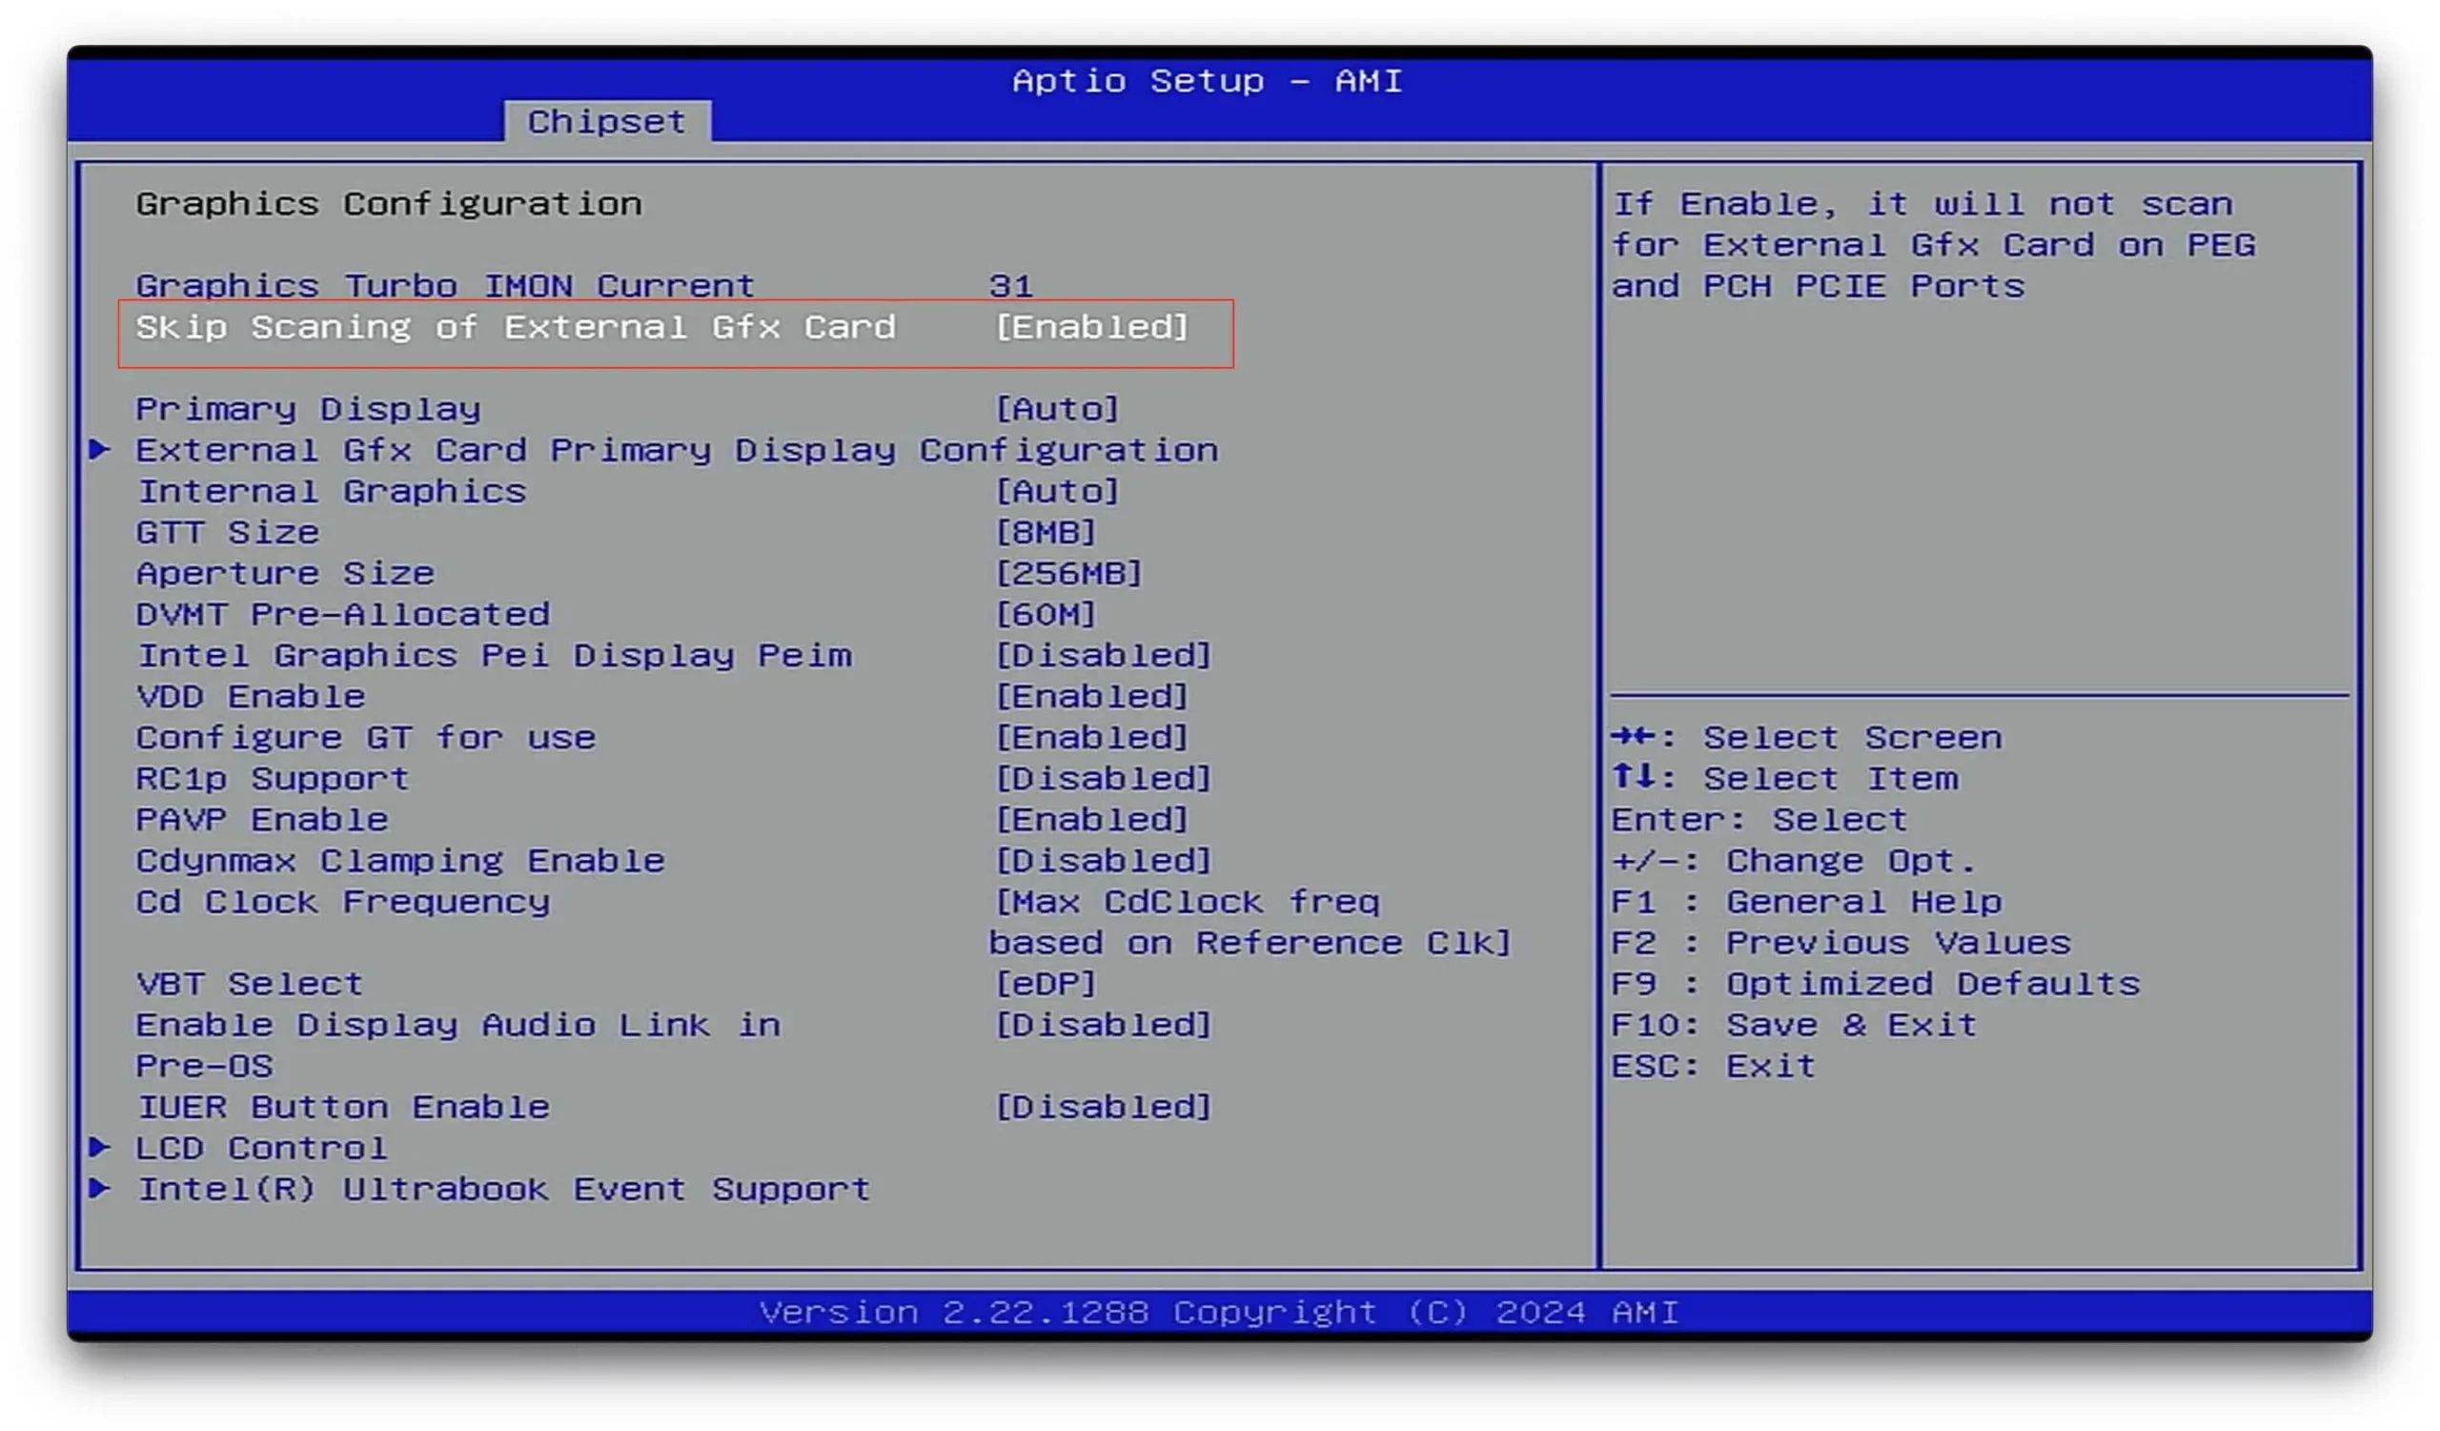
Task: Select Graphics Turbo IMON Current value 31
Action: (x=1011, y=286)
